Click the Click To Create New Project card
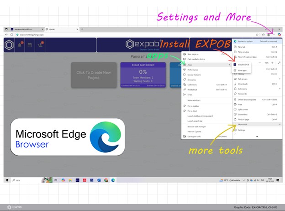 coord(94,74)
